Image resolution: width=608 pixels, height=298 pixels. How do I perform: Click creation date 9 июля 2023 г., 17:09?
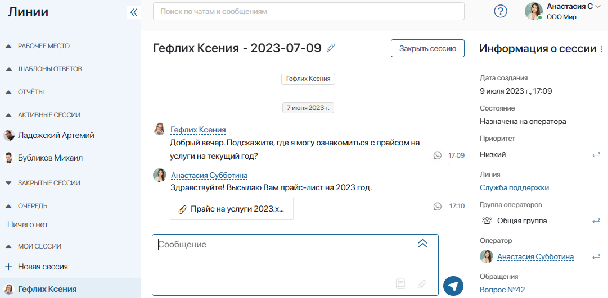516,91
